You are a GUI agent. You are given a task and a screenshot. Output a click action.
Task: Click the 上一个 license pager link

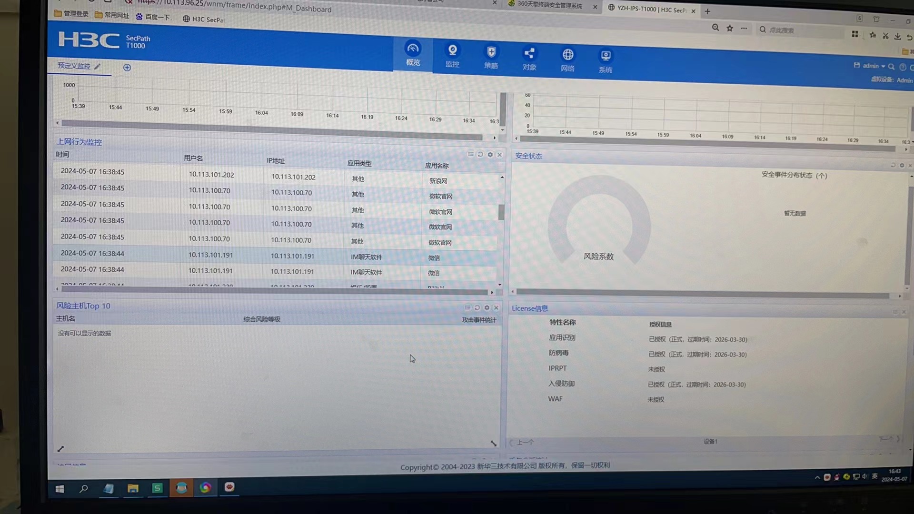click(x=525, y=442)
